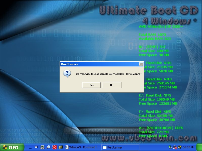Select the RunScanner taskbar button
This screenshot has height=151, width=202.
[x=120, y=147]
